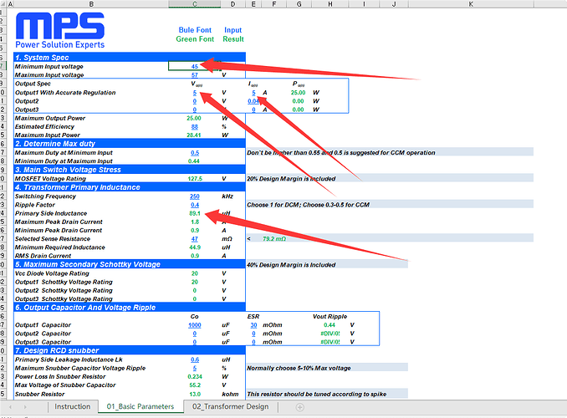Switch to the Instruction sheet tab
The width and height of the screenshot is (567, 418).
73,407
